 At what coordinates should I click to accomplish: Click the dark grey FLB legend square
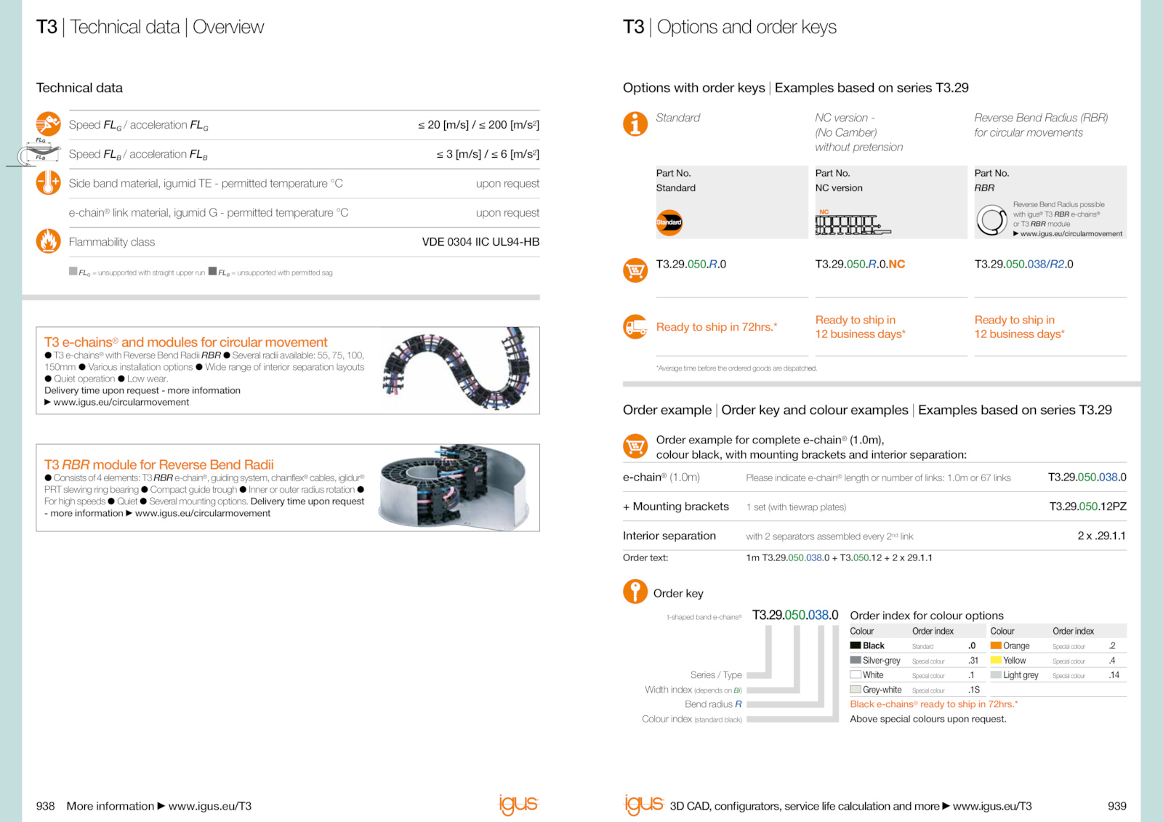(212, 271)
